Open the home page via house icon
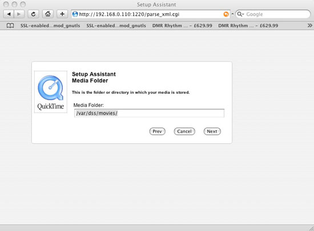Screen dimensions: 314x231 tap(47, 14)
